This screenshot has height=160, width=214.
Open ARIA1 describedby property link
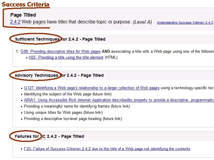click(119, 100)
